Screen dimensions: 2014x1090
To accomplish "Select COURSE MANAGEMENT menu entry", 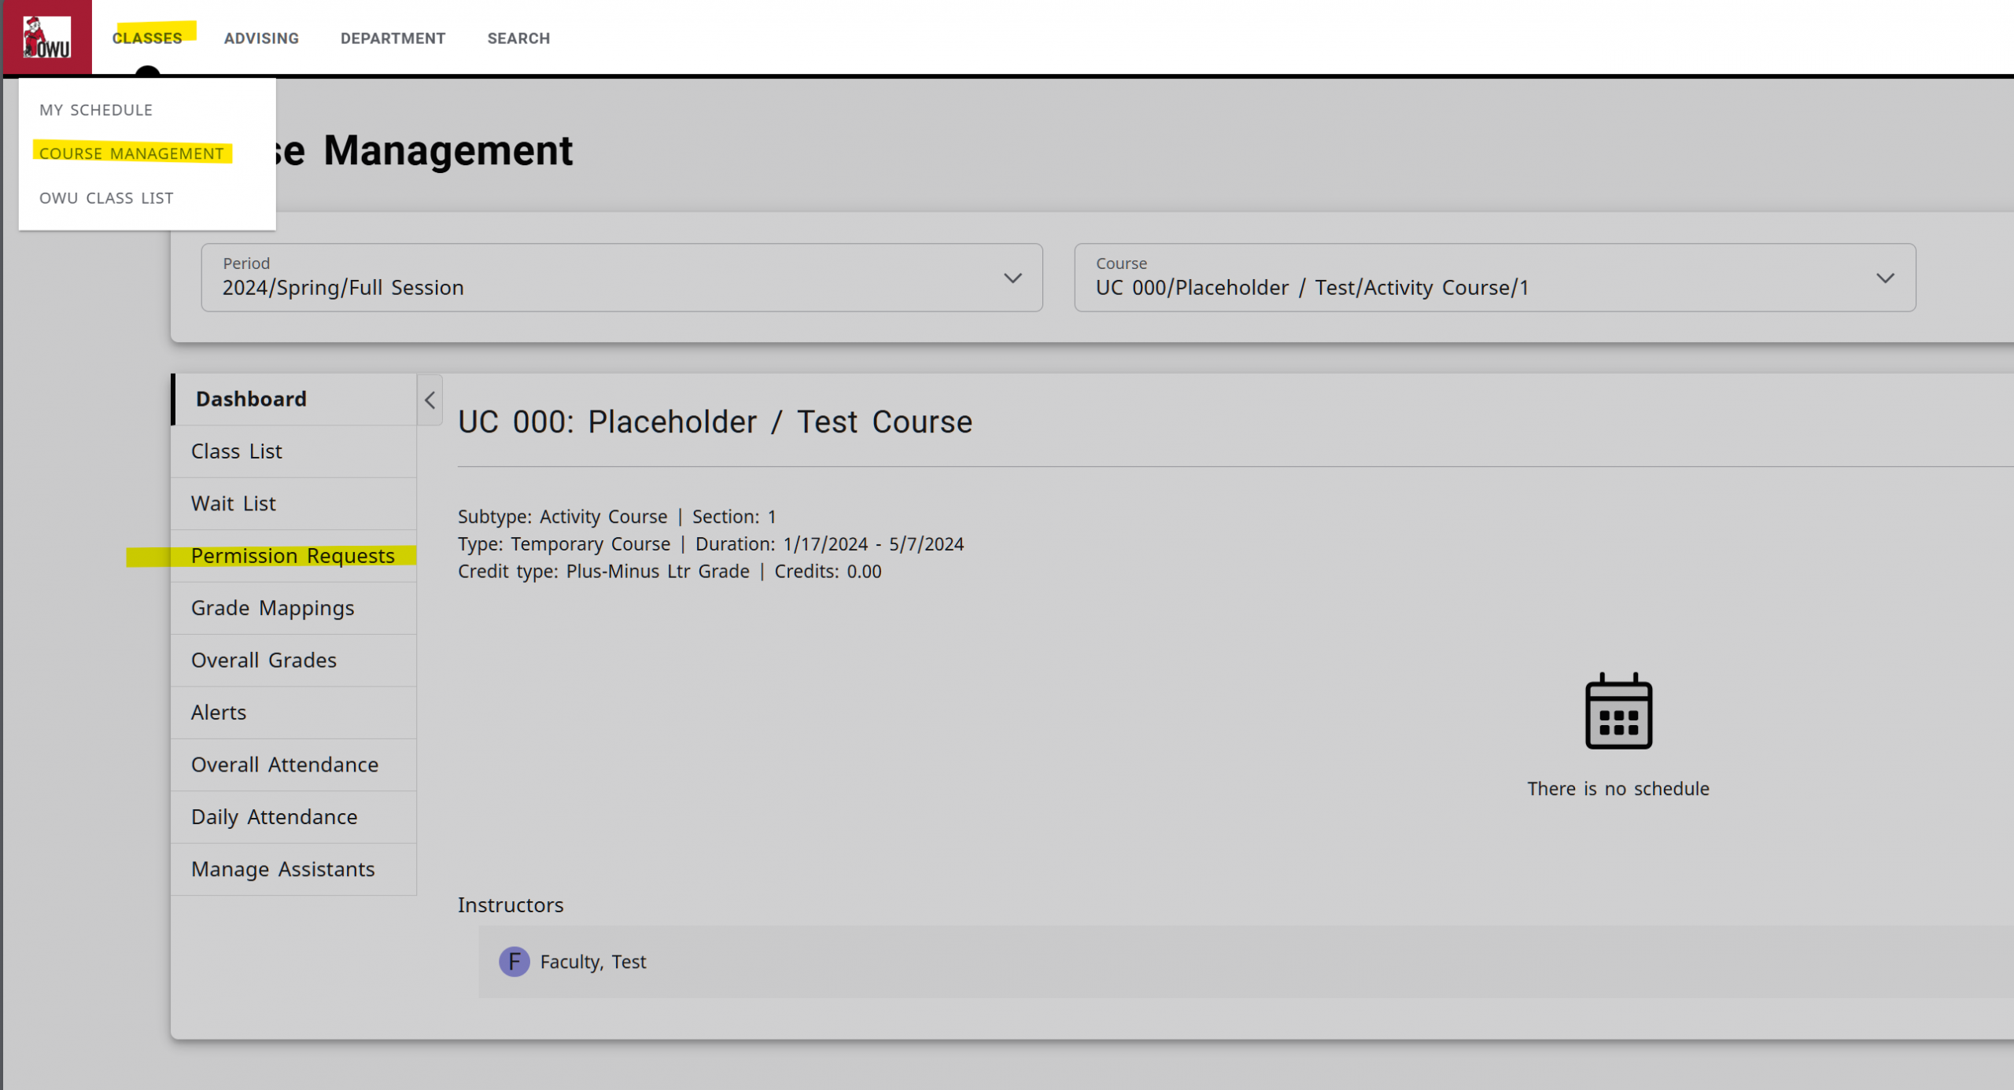I will pos(131,153).
